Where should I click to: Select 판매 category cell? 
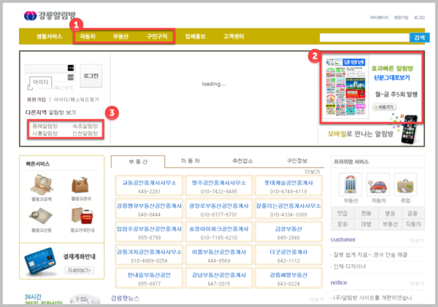[x=366, y=214]
